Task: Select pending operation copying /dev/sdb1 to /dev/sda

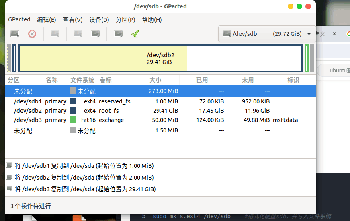Action: (x=84, y=166)
